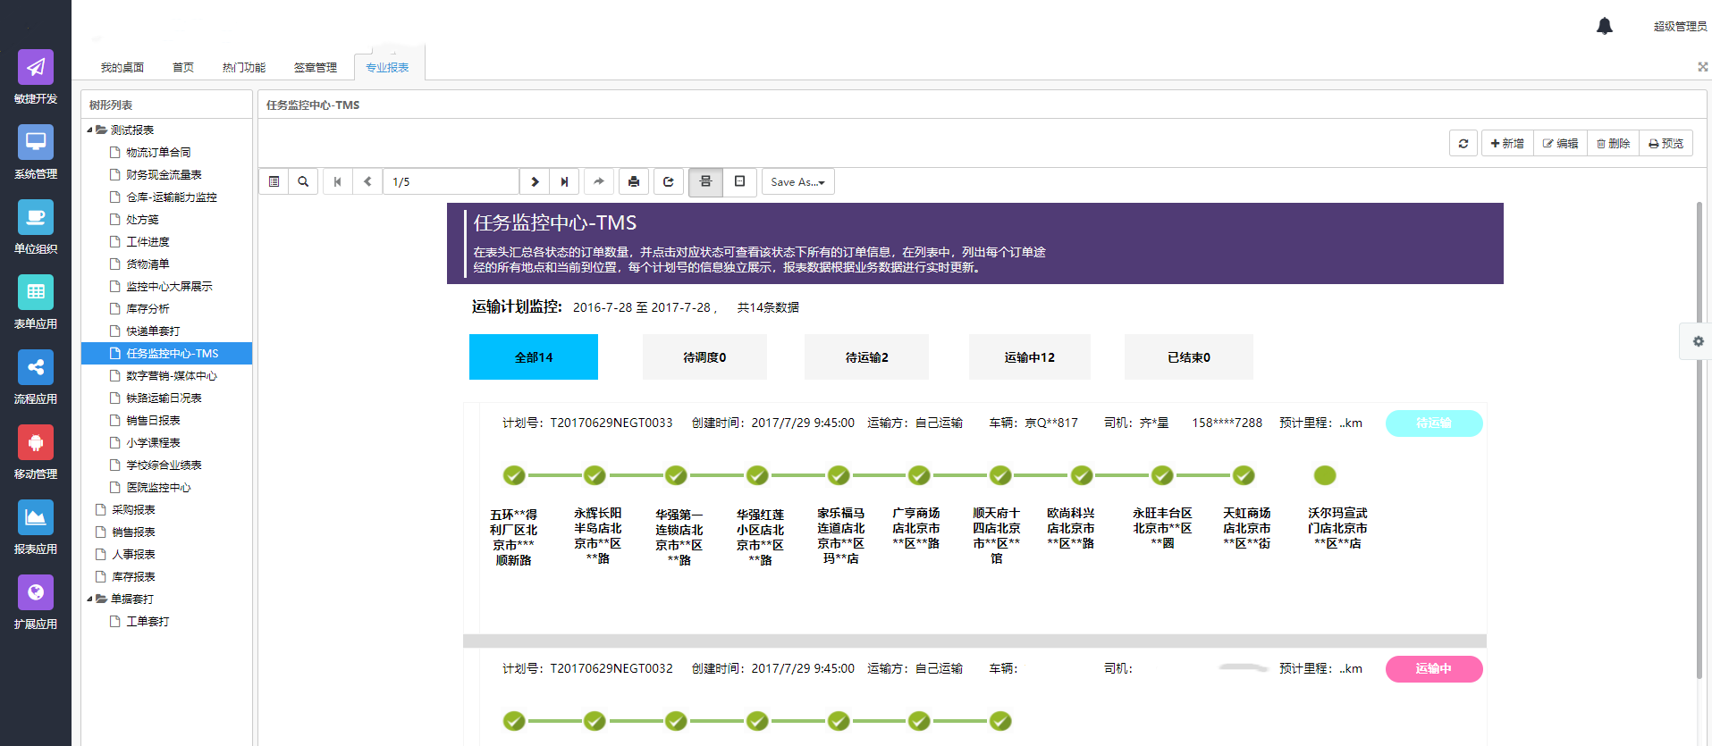Open 敏捷开发 in the sidebar

click(36, 68)
